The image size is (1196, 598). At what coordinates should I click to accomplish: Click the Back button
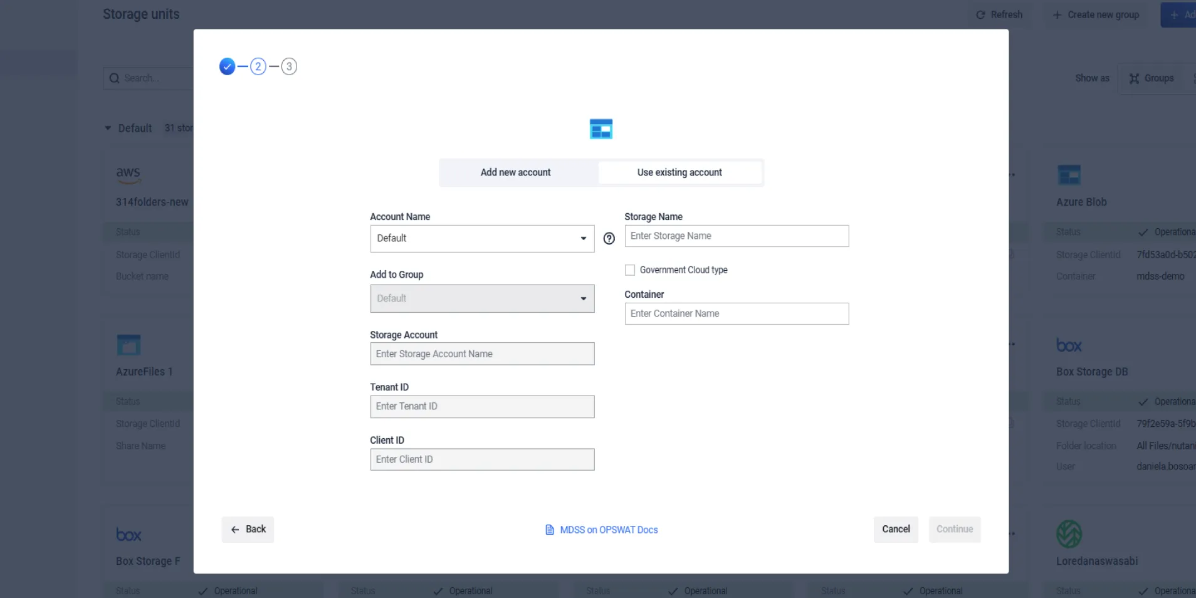(248, 530)
